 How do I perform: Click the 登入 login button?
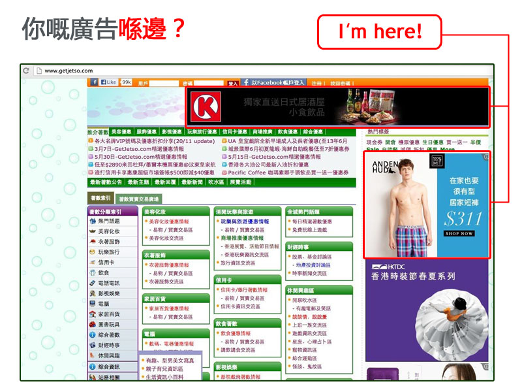tap(233, 84)
